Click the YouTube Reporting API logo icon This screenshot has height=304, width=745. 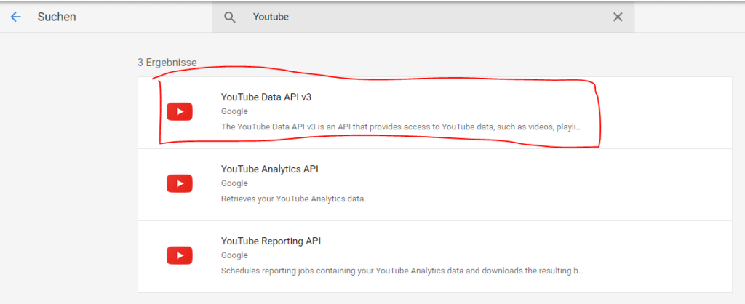[180, 255]
